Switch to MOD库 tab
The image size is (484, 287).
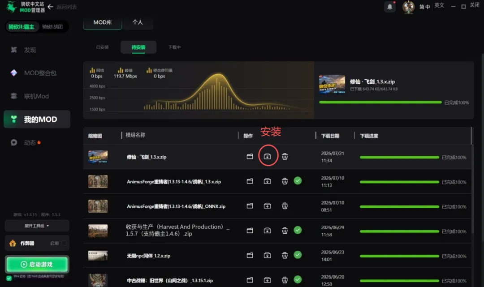point(103,22)
